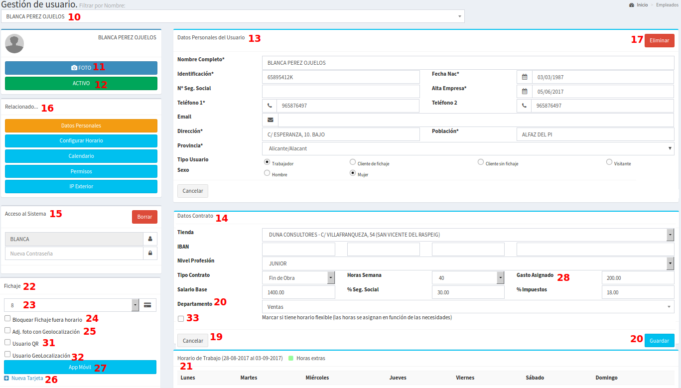Screen dimensions: 681x388
Task: Click the red Eliminar button
Action: click(659, 40)
